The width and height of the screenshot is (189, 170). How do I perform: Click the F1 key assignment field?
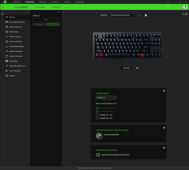coord(46,20)
